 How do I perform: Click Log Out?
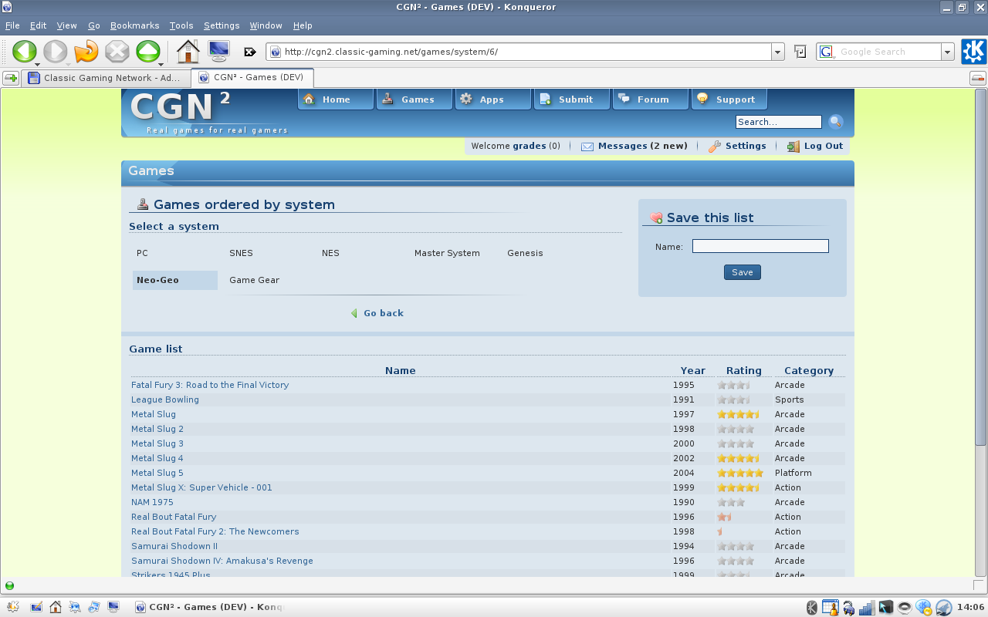(815, 146)
